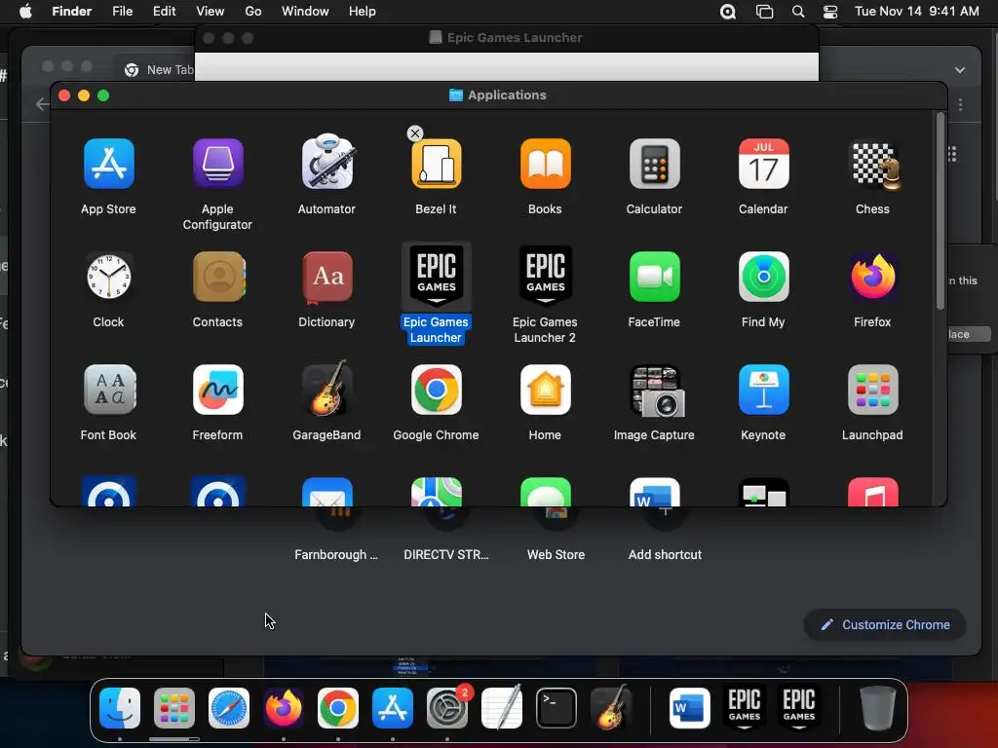This screenshot has height=748, width=998.
Task: Open the Go menu
Action: point(253,12)
